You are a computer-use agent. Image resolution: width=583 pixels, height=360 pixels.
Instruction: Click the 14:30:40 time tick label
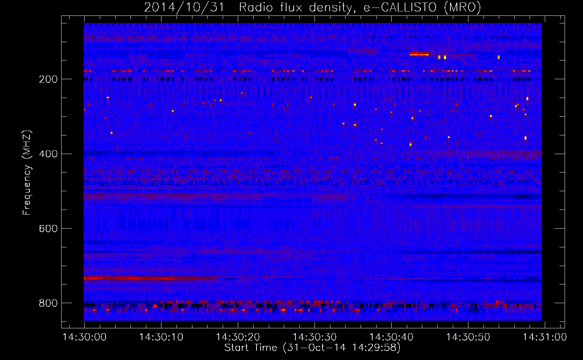point(391,337)
